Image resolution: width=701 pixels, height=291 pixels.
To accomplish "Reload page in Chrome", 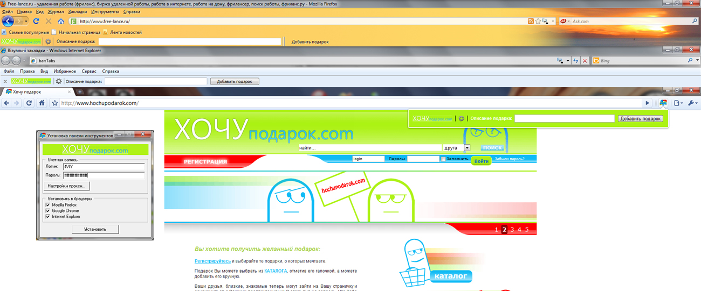I will click(x=29, y=103).
